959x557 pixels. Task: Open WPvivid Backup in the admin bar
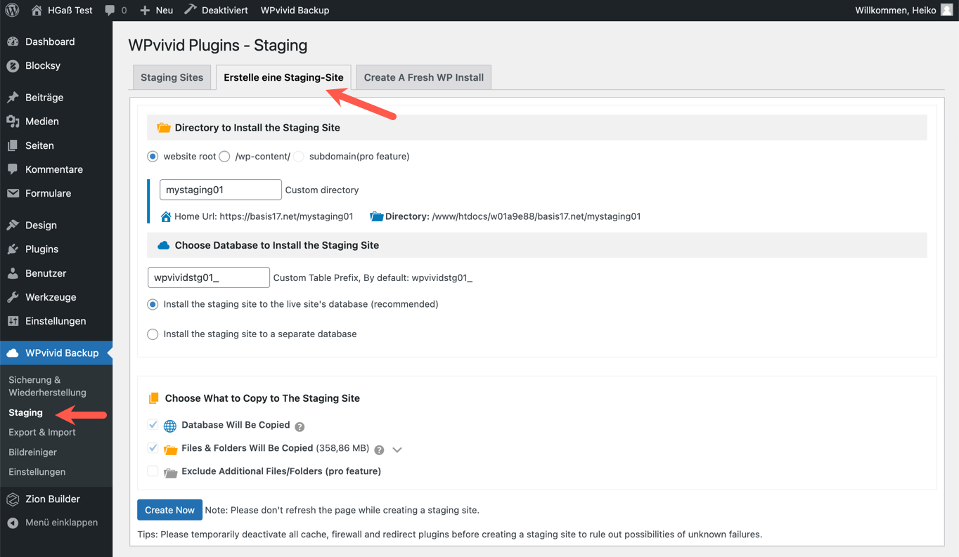[295, 10]
